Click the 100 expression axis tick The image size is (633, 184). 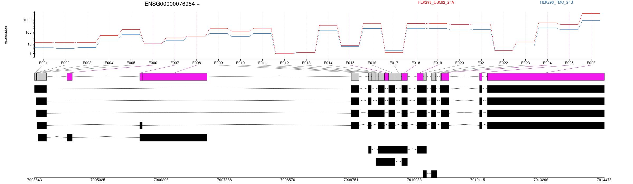coord(28,32)
